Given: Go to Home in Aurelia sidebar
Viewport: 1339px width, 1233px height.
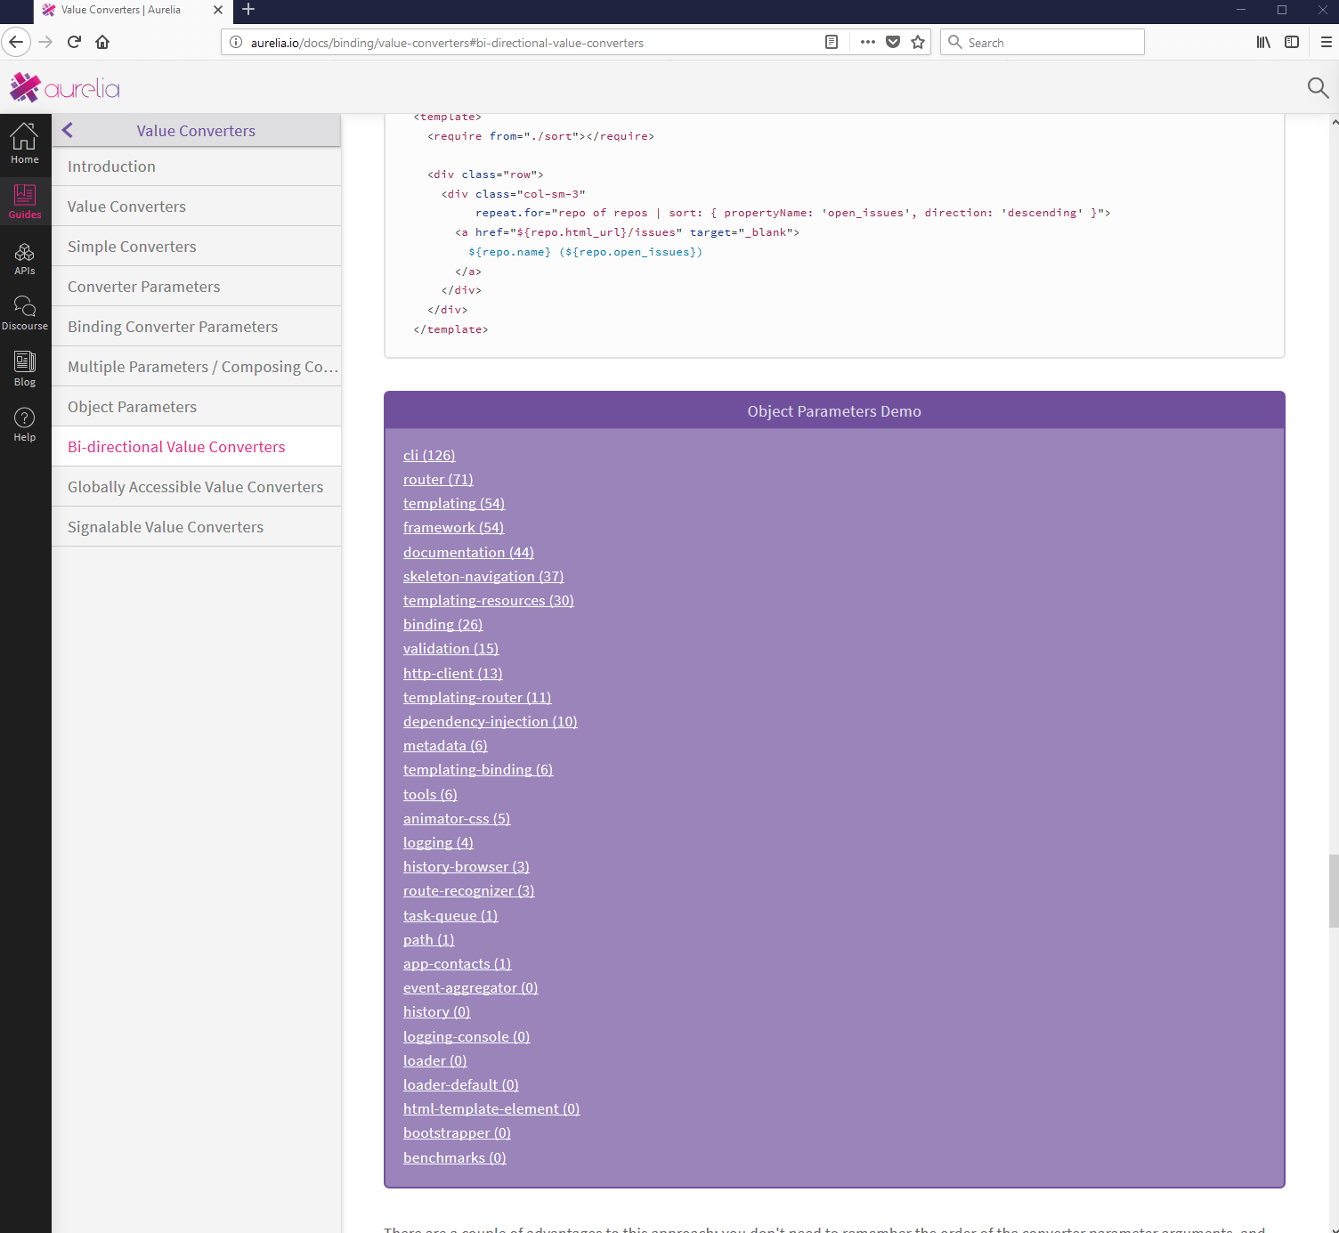Looking at the screenshot, I should click(x=25, y=142).
